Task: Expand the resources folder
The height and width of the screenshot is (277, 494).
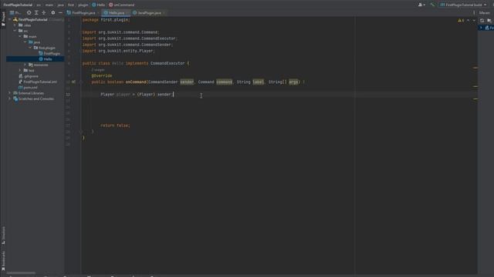Action: 25,65
